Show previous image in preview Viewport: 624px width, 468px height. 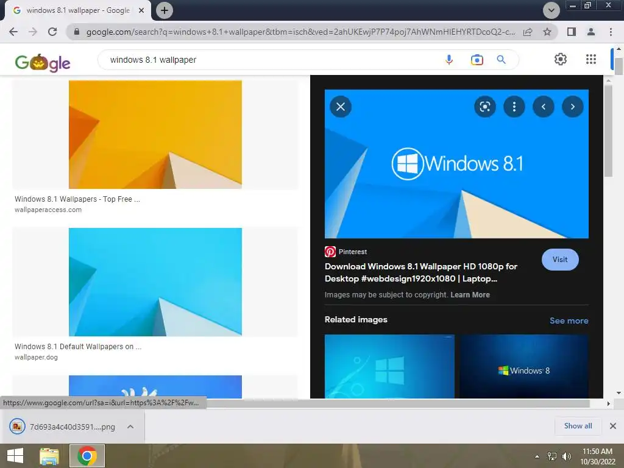tap(543, 107)
